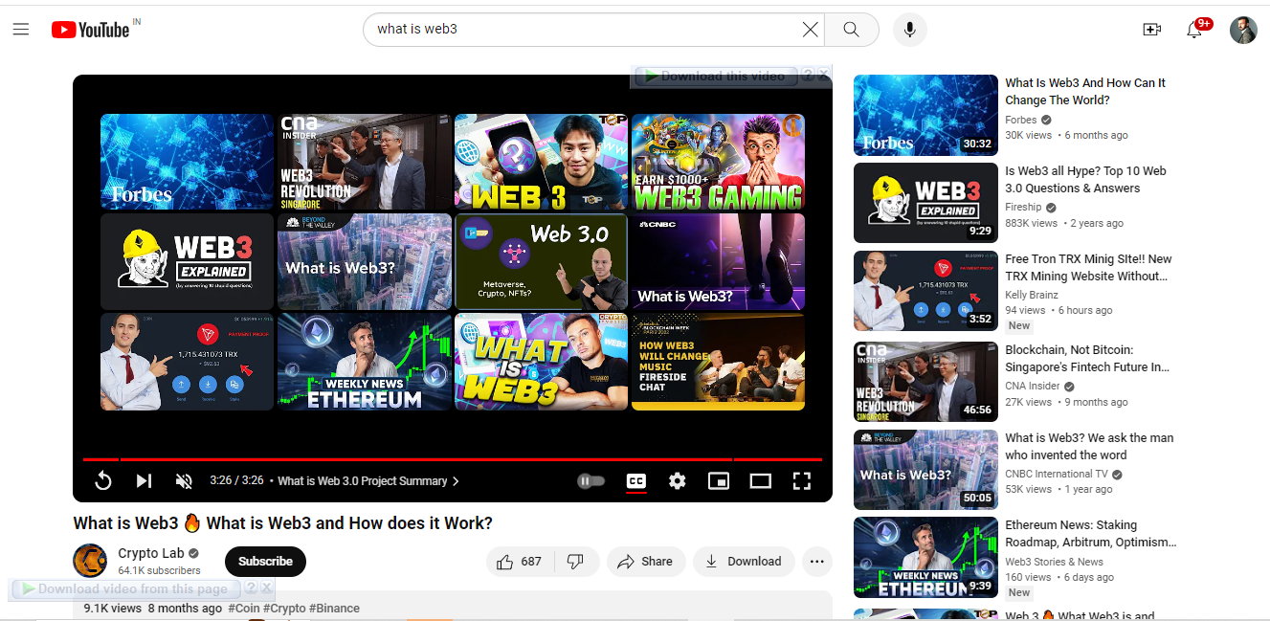Open Fireship channel in sidebar
The image size is (1270, 621).
pyautogui.click(x=1023, y=208)
